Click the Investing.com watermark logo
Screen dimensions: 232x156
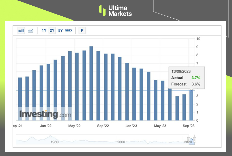point(45,114)
